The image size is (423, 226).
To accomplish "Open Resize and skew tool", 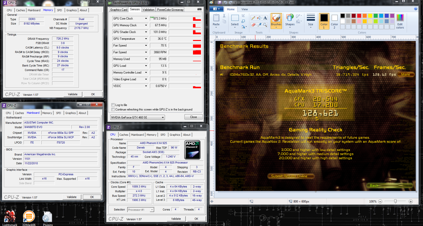I will point(243,21).
